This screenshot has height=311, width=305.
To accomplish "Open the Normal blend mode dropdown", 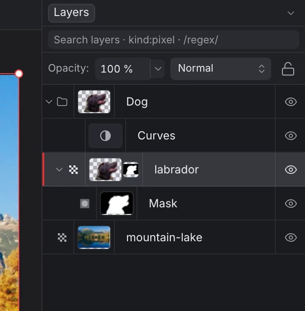I will tap(221, 69).
